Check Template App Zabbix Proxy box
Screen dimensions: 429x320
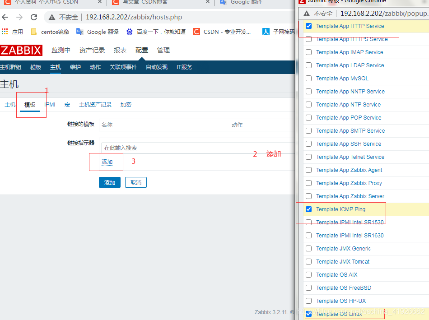point(308,183)
